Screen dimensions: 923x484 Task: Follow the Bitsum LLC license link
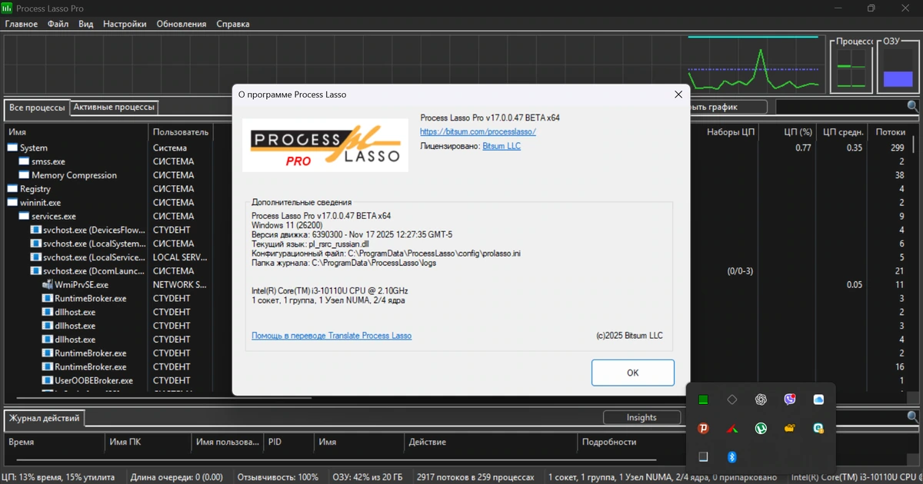pyautogui.click(x=501, y=146)
